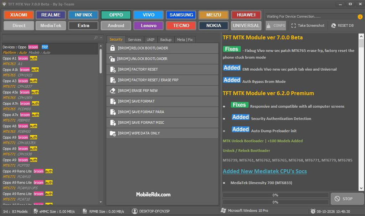
Task: Click the folder icon beside WIPE DATA ONLY
Action: 113,133
